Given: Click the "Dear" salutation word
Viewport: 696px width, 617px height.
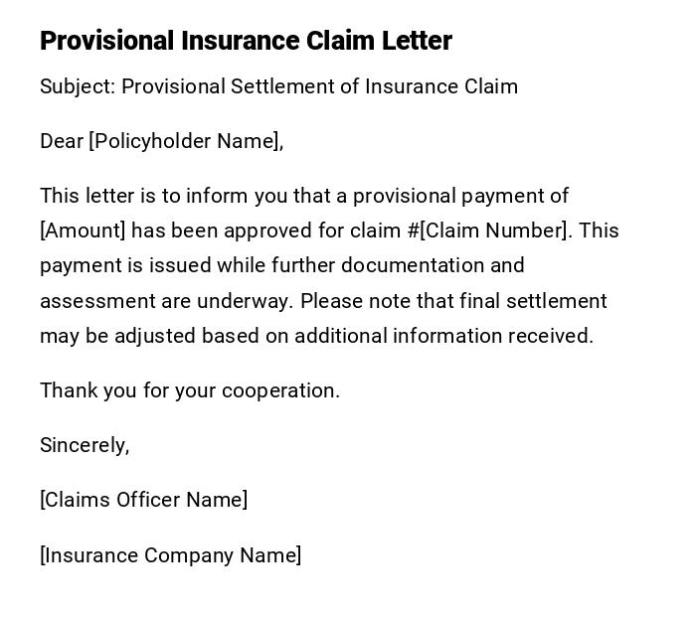Looking at the screenshot, I should [62, 141].
